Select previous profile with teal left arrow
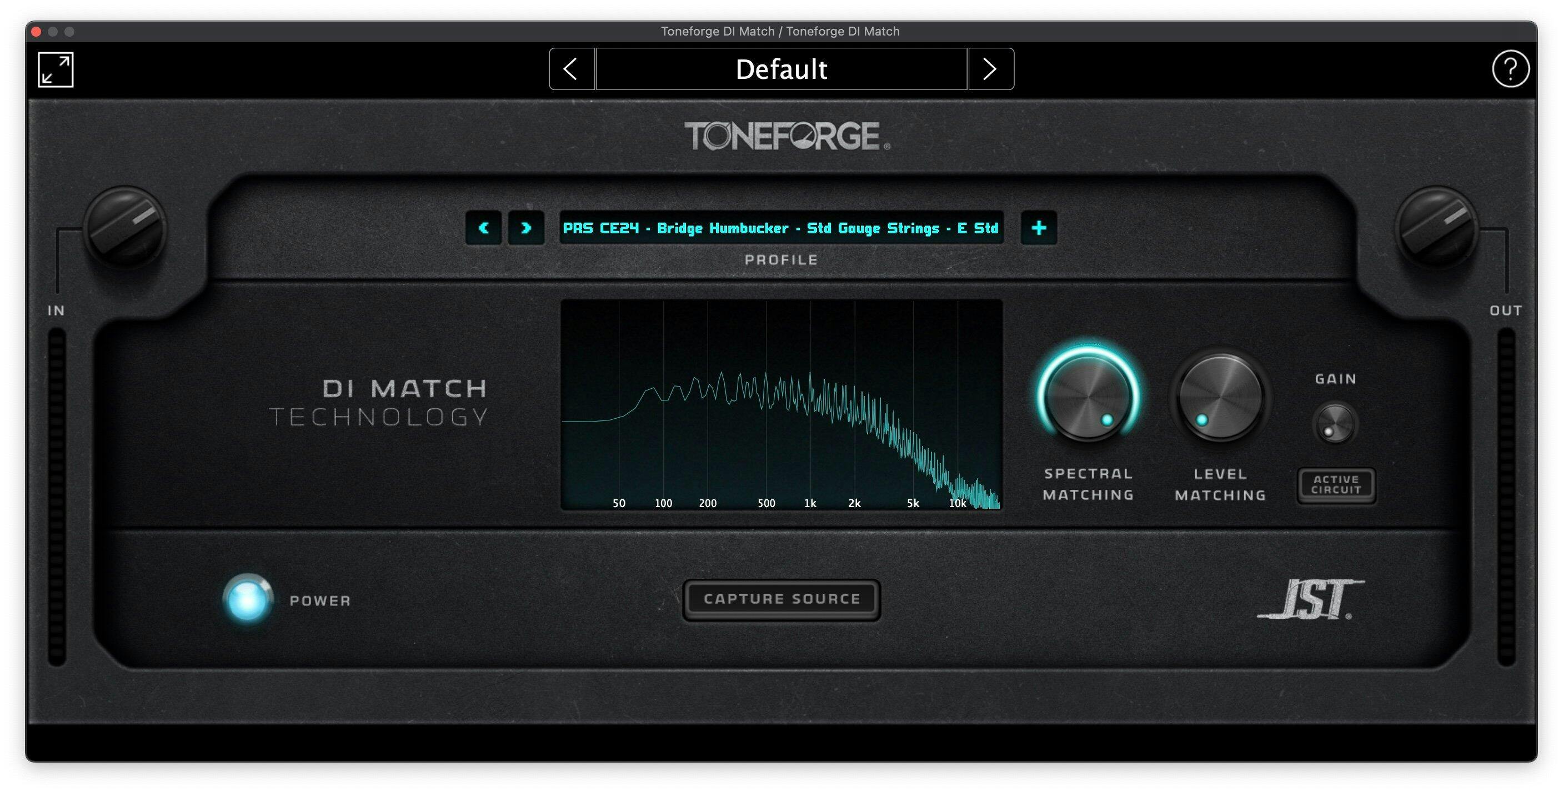 tap(484, 228)
